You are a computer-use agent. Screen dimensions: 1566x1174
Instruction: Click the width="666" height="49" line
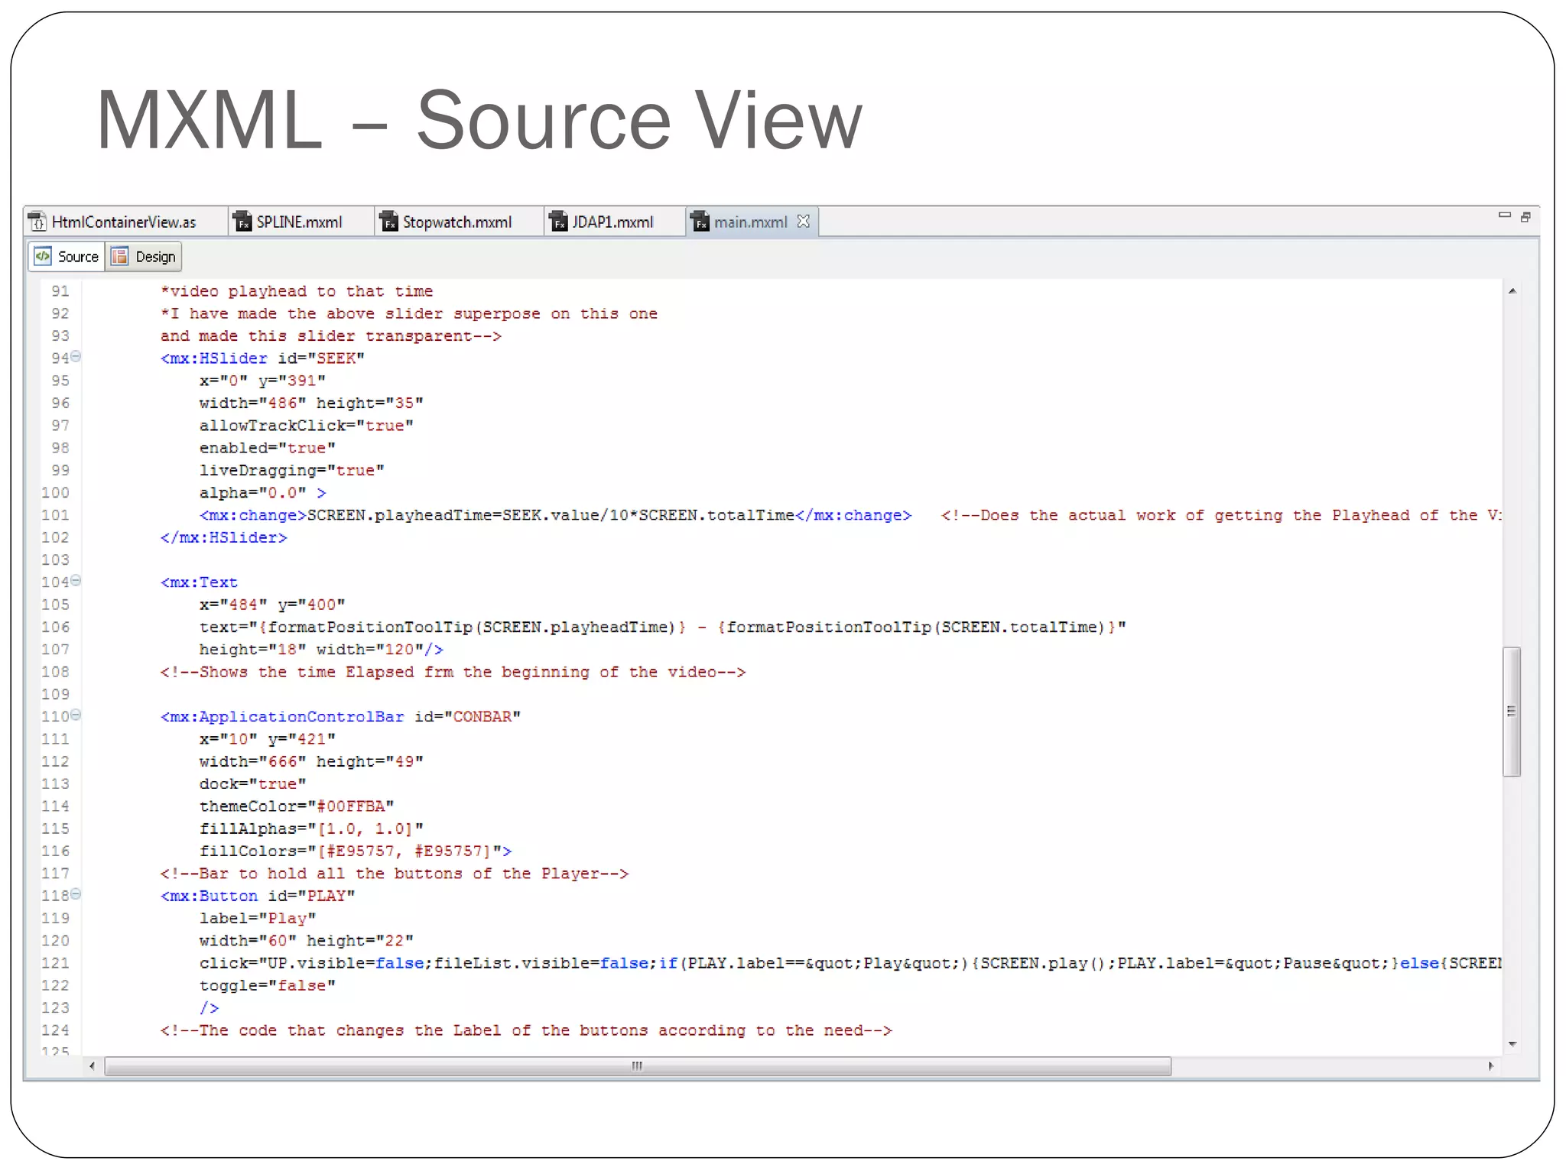pos(310,761)
